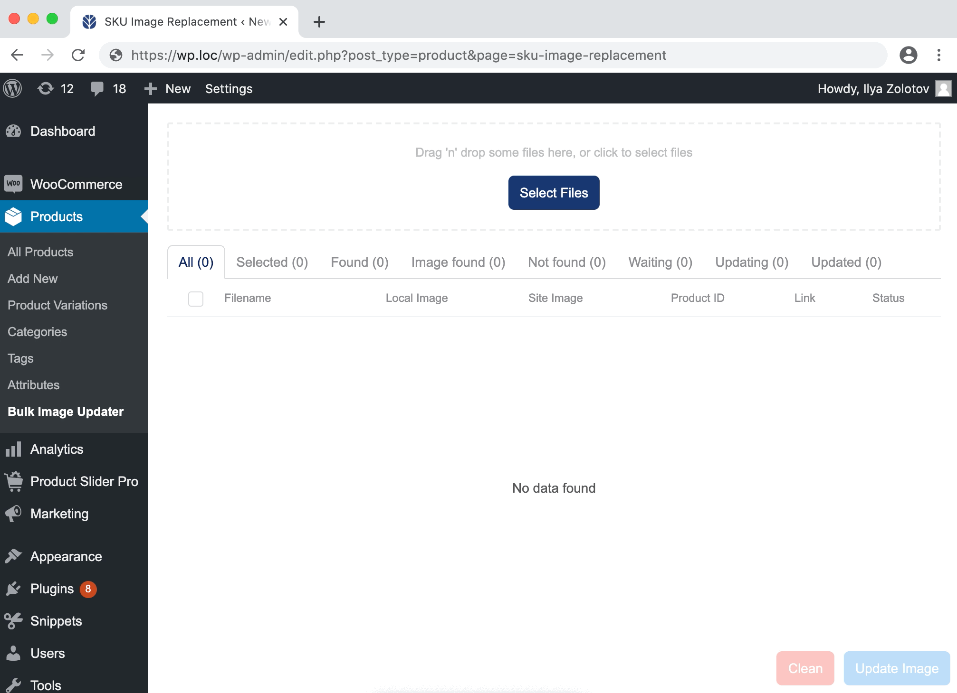Click the Analytics menu label
The height and width of the screenshot is (693, 957).
point(57,449)
